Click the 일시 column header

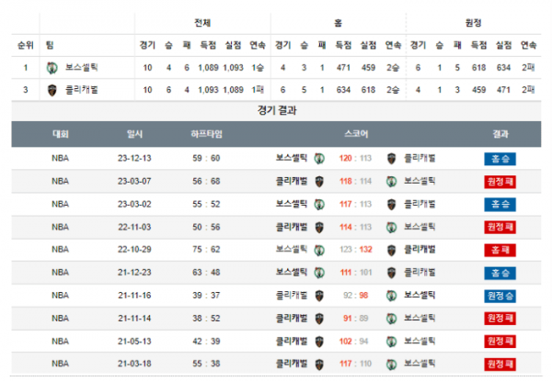(x=134, y=134)
